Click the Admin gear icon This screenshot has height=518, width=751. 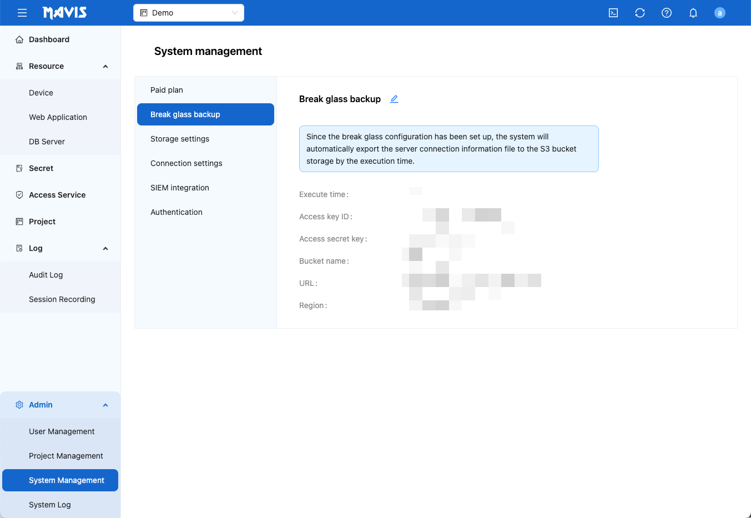pos(19,405)
